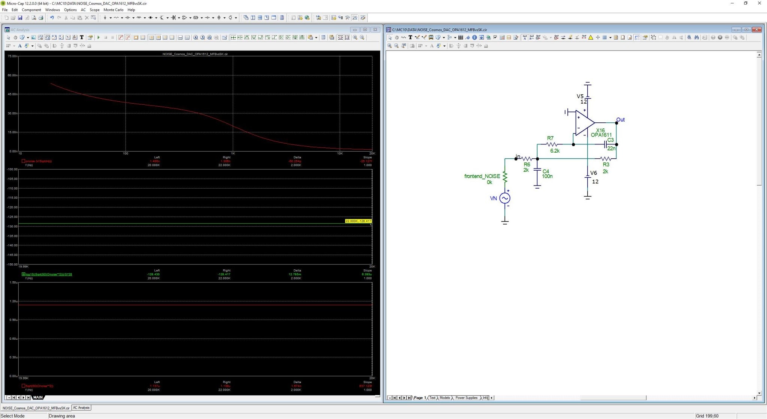Image resolution: width=767 pixels, height=419 pixels.
Task: Click the OPA1611 opamp symbol in schematic
Action: (585, 122)
